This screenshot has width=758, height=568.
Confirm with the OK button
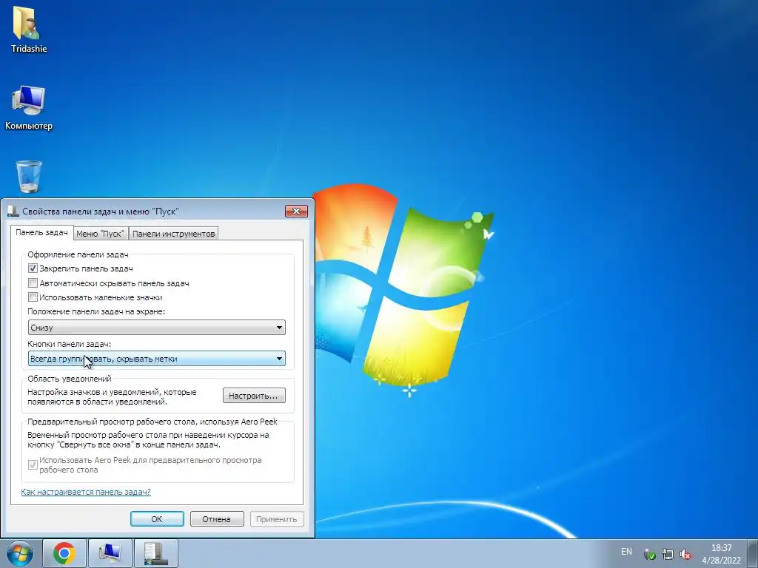tap(157, 518)
